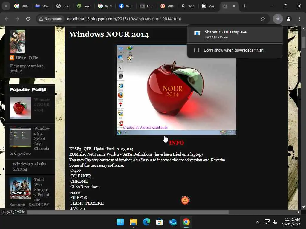This screenshot has width=306, height=229.
Task: Switch to the DuckDuckGo WIN tab
Action: pyautogui.click(x=167, y=6)
